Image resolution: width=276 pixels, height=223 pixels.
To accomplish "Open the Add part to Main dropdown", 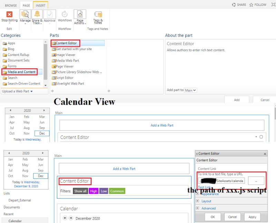I will (x=190, y=90).
